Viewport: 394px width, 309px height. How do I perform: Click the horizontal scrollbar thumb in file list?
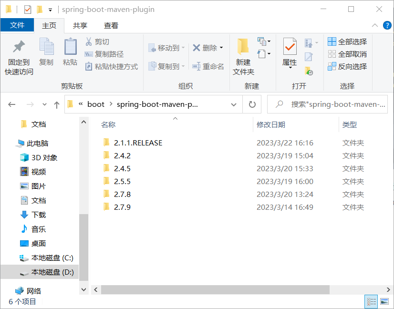pyautogui.click(x=215, y=289)
